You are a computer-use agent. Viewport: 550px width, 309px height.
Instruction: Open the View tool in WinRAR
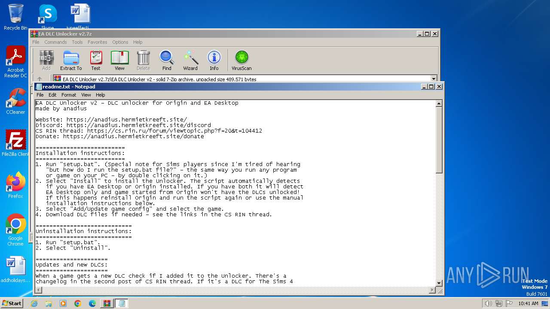coord(119,61)
